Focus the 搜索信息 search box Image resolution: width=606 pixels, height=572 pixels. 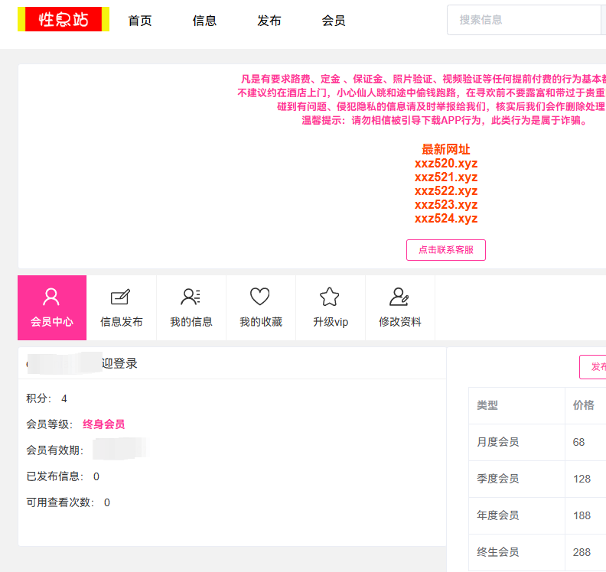click(x=526, y=20)
